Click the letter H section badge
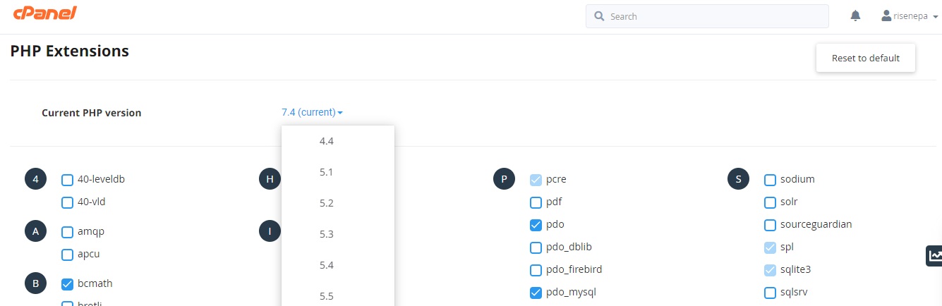The image size is (942, 306). tap(270, 179)
